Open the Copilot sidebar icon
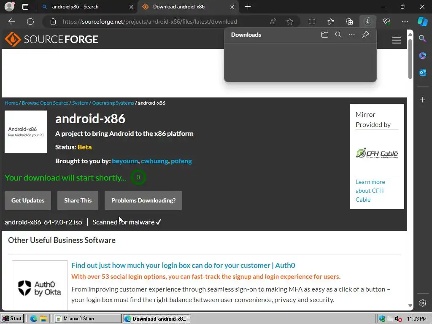 422,22
